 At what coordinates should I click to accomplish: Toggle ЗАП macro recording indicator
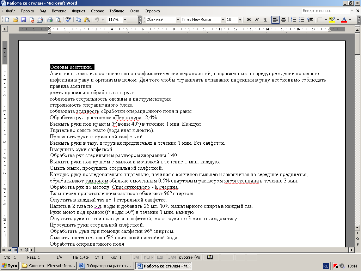[137, 257]
